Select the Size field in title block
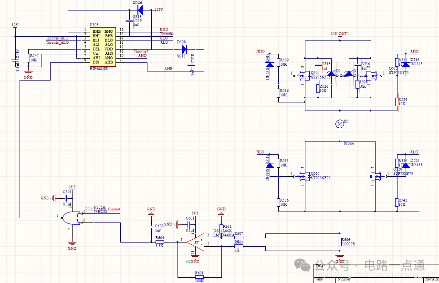This screenshot has width=439, height=283. click(319, 279)
